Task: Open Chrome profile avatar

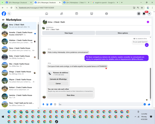Action: [148, 8]
